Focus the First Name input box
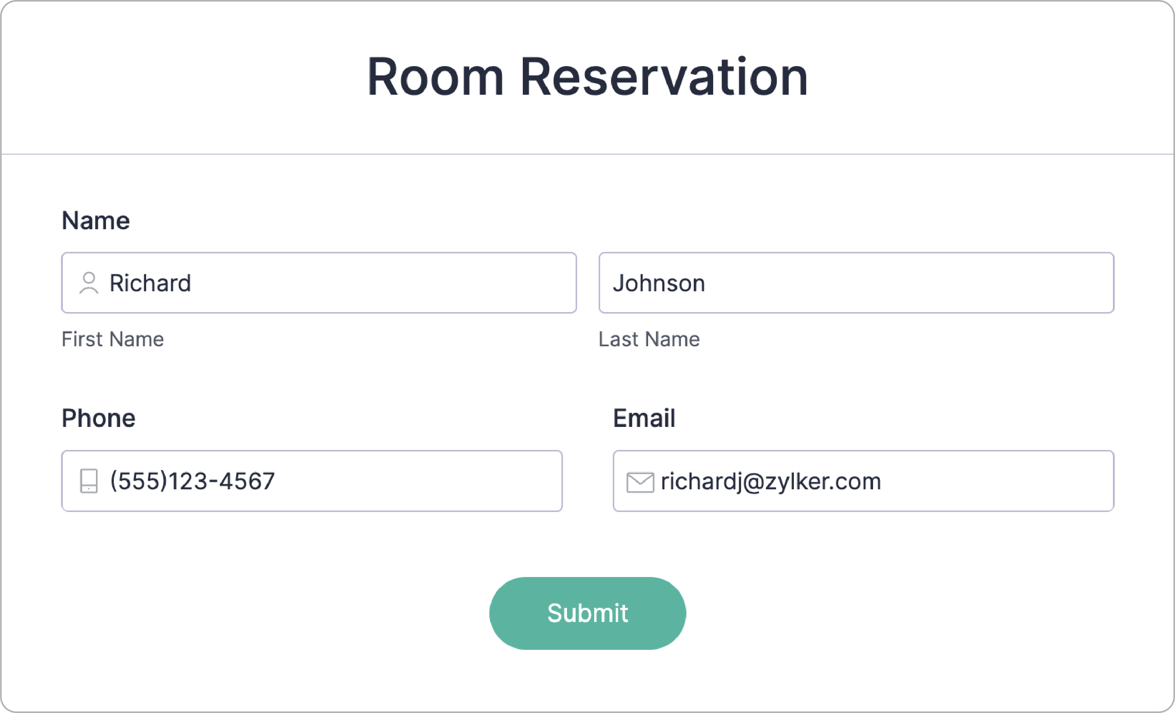Image resolution: width=1175 pixels, height=713 pixels. click(319, 283)
